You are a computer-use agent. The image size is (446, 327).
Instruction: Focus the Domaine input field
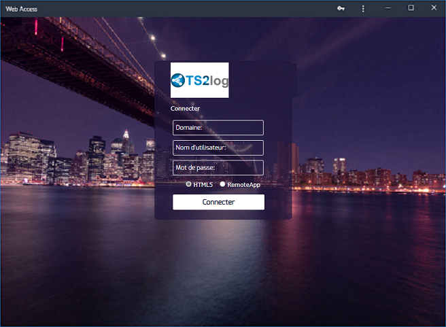(x=218, y=128)
